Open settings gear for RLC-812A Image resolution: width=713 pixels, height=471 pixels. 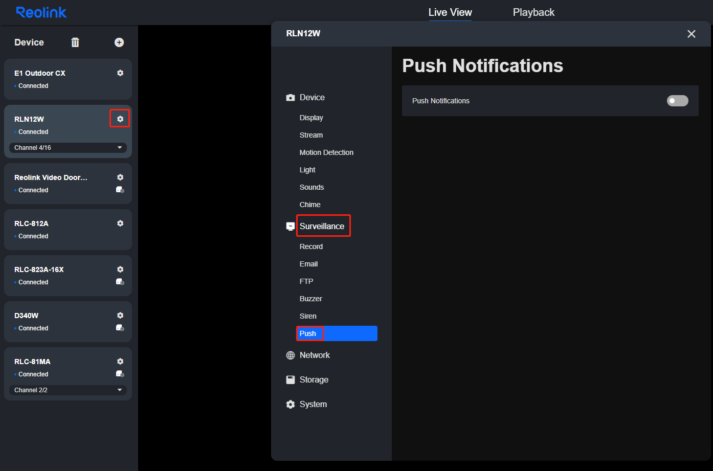[x=120, y=223]
